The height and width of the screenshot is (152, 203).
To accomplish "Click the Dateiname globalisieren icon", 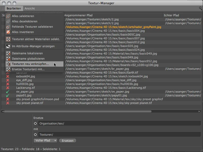I will [x=8, y=59].
